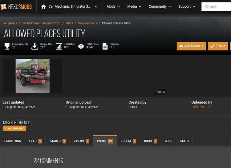This screenshot has width=231, height=168.
Task: Open the Car Mechanic Simulator 2021 breadcrumb
Action: (41, 23)
